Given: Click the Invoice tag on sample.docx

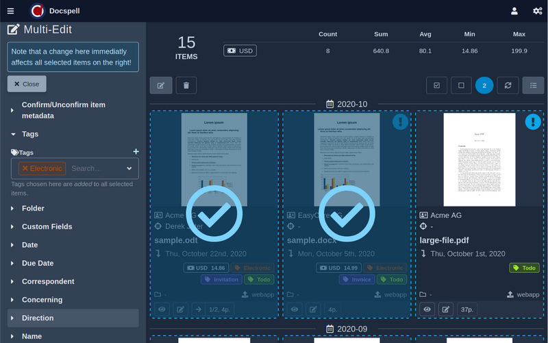Looking at the screenshot, I should point(357,280).
